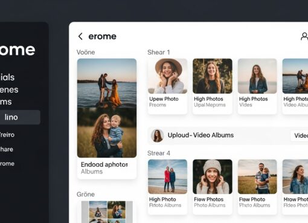Screen dimensions: 308x223
Task: Open Hrow Photo denim jacket thumbnail
Action: tap(295, 176)
